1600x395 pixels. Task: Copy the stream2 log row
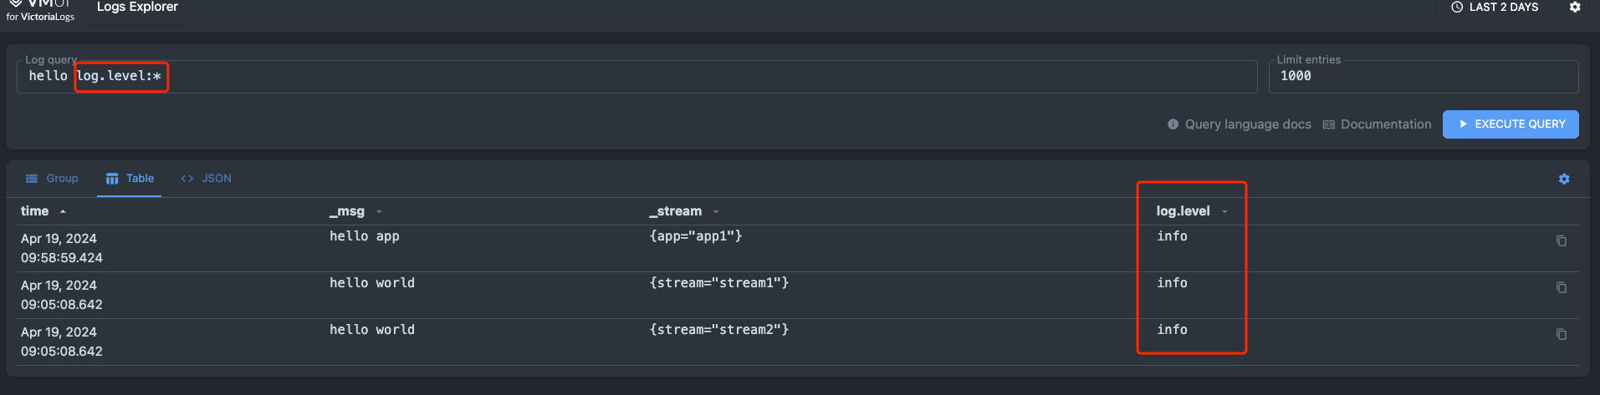(1561, 335)
